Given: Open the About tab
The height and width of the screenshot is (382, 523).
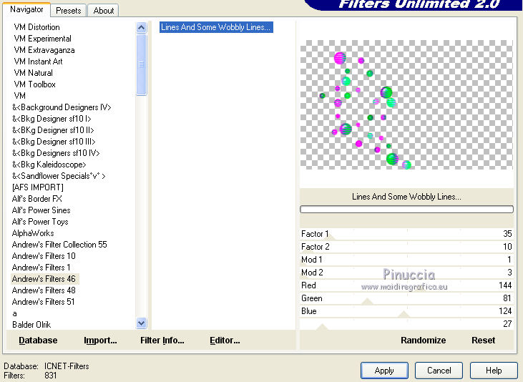Looking at the screenshot, I should 104,11.
